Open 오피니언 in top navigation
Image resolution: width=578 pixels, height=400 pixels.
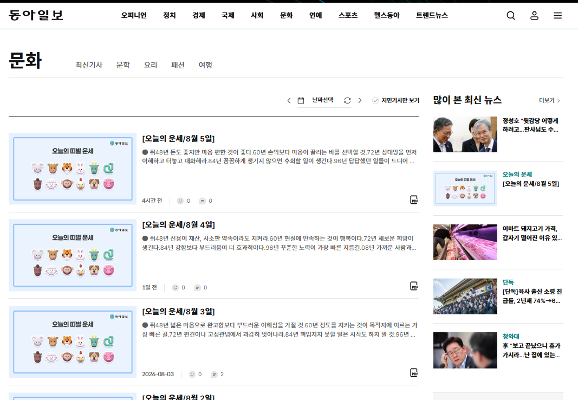pyautogui.click(x=134, y=16)
